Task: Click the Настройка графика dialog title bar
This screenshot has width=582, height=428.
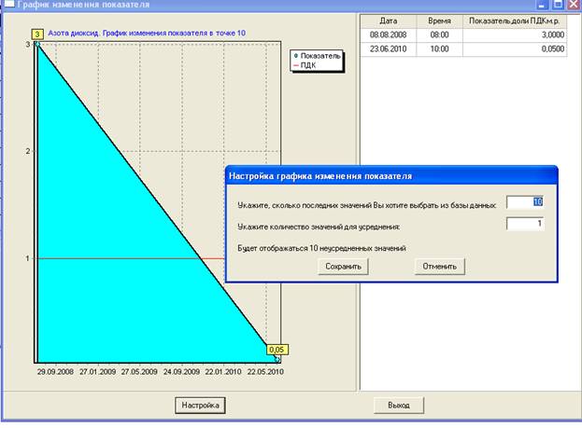Action: pyautogui.click(x=374, y=174)
